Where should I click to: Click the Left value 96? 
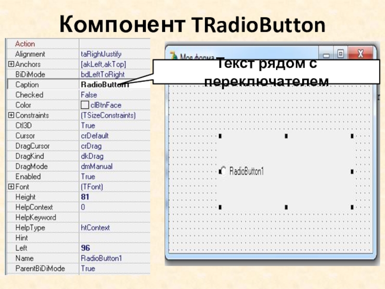point(86,248)
